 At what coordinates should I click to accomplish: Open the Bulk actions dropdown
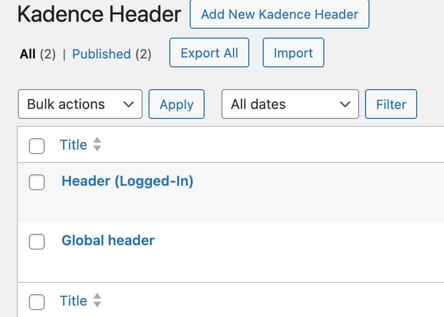point(80,104)
